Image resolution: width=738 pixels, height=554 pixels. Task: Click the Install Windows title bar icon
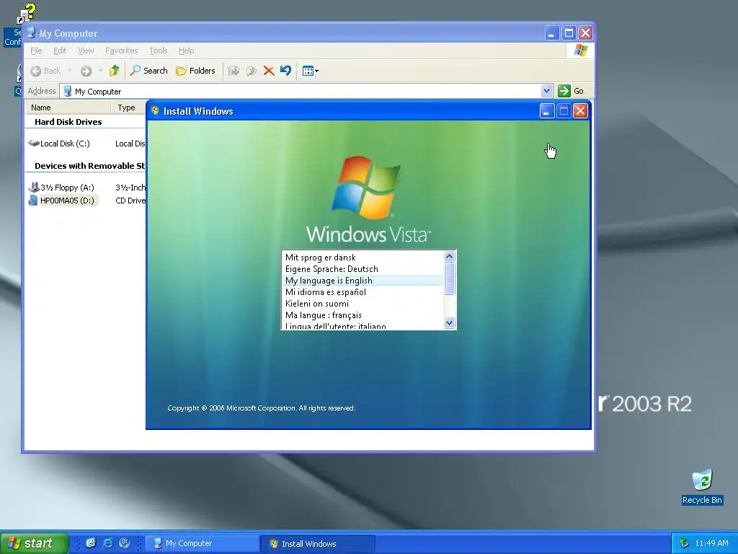(155, 110)
